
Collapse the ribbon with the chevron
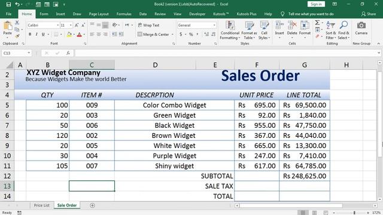pos(379,44)
